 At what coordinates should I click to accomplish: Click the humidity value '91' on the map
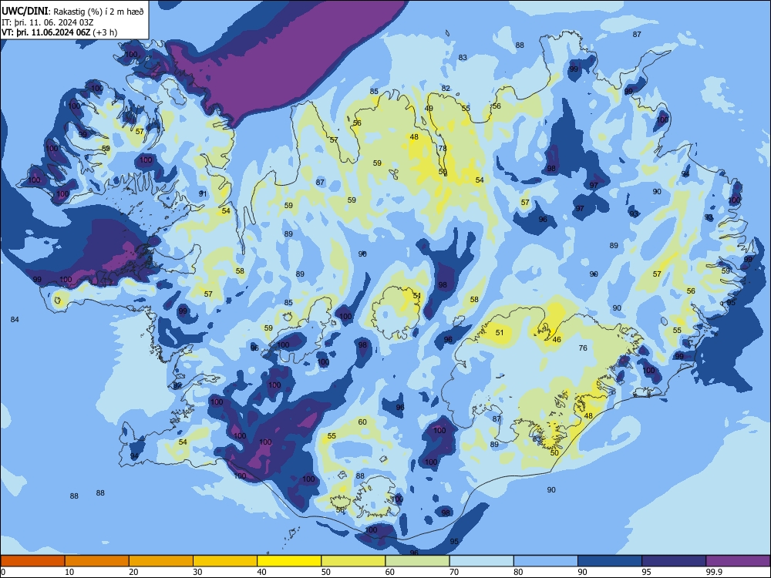click(x=203, y=193)
